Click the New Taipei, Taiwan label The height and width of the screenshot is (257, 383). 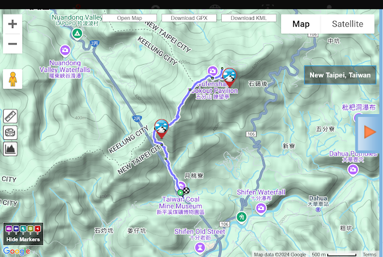pos(340,75)
